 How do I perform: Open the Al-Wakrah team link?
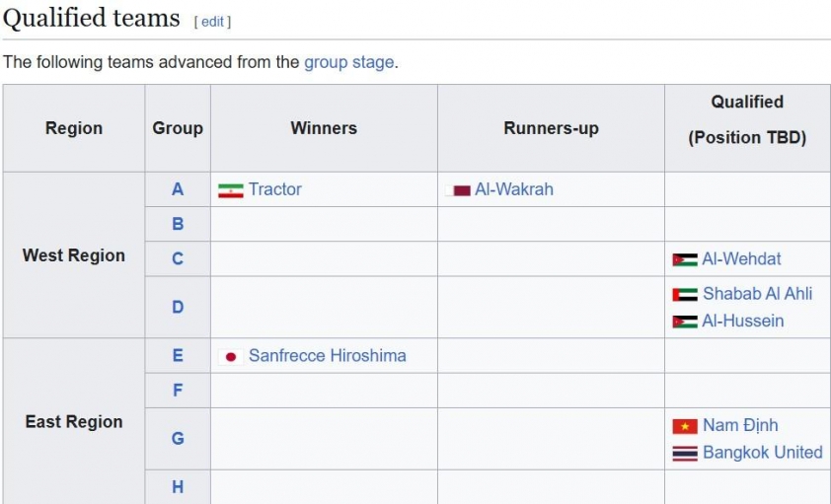point(514,189)
